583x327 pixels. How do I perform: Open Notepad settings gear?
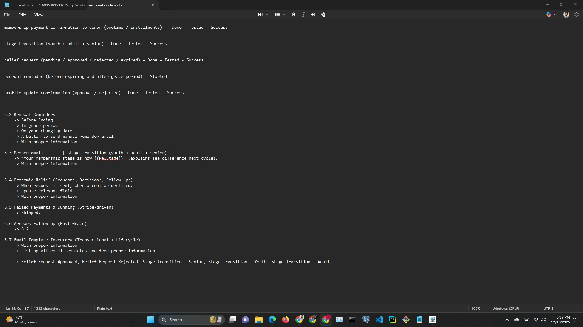[577, 15]
